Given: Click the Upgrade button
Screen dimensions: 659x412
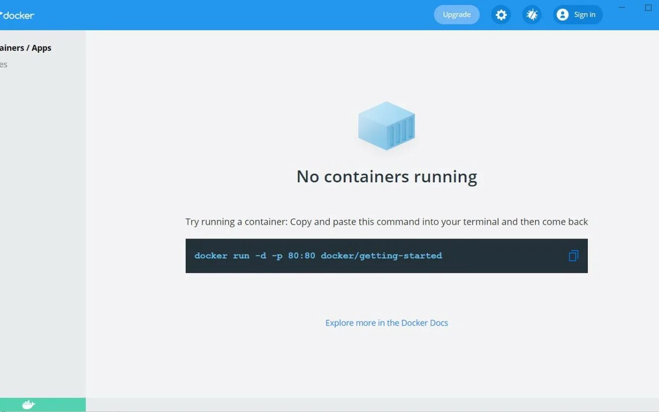Looking at the screenshot, I should (x=456, y=15).
